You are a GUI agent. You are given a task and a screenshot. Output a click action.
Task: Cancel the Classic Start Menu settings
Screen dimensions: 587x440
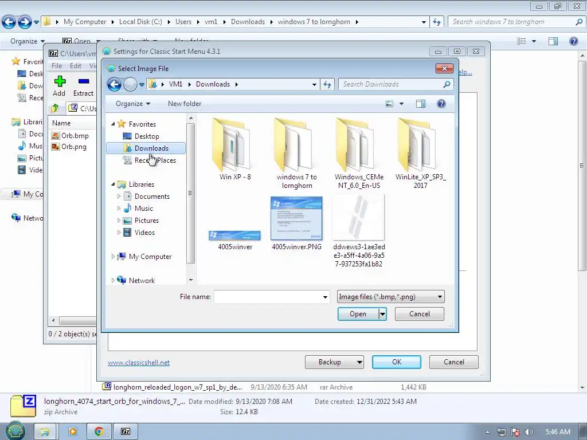click(454, 362)
